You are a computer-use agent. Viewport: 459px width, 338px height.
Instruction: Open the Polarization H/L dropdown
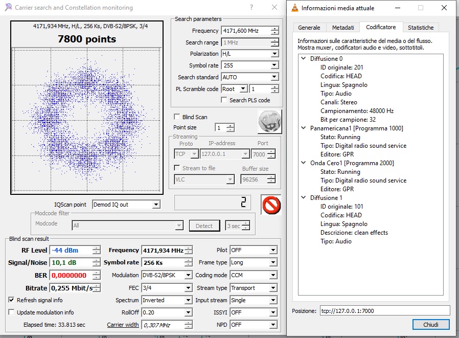point(274,54)
